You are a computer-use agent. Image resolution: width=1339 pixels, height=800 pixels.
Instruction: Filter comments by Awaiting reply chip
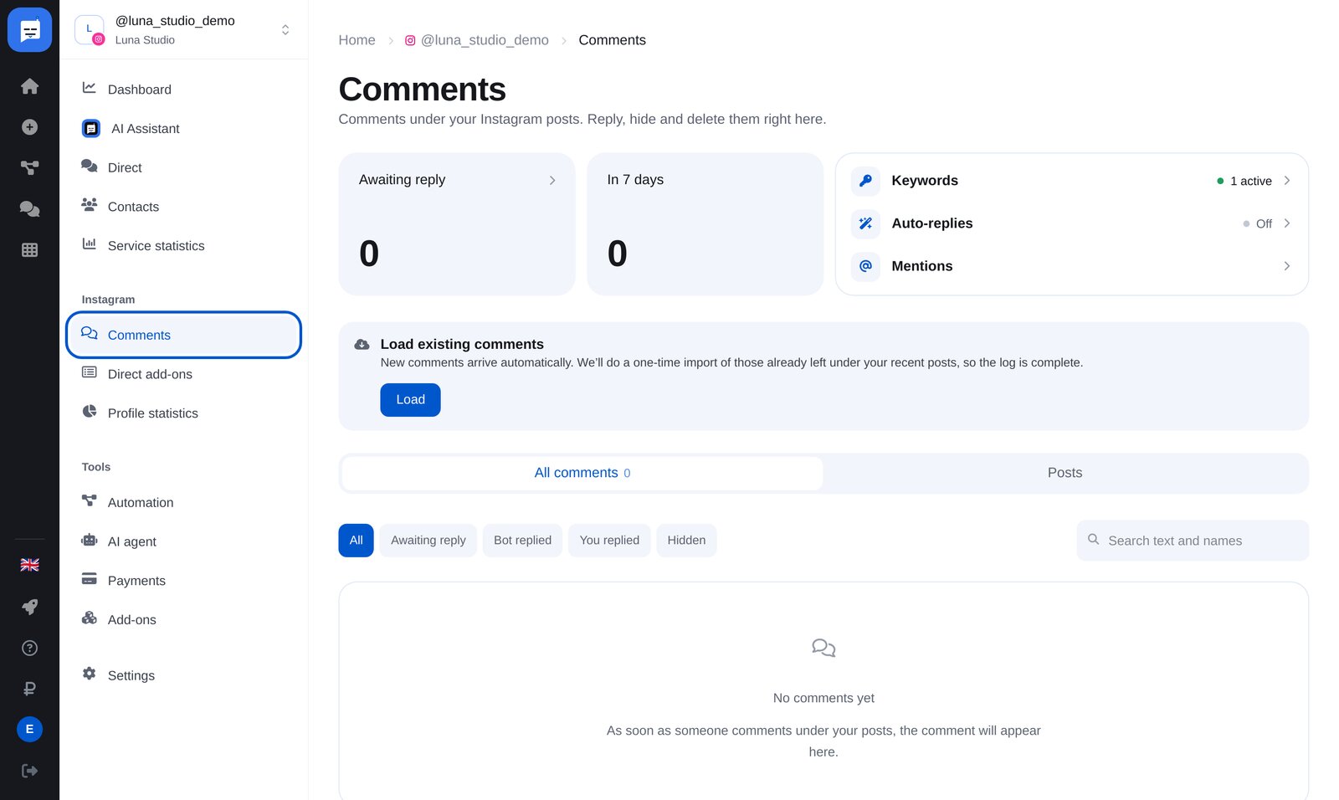[428, 541]
